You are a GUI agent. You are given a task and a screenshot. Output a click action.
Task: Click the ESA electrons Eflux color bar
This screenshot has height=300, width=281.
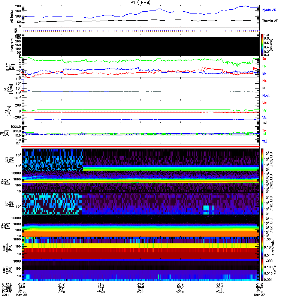click(262, 226)
